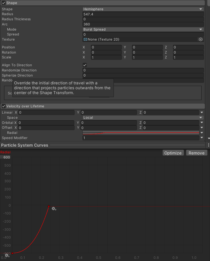Image resolution: width=210 pixels, height=261 pixels.
Task: Open the Mode dropdown showing Burst Spread
Action: (143, 29)
